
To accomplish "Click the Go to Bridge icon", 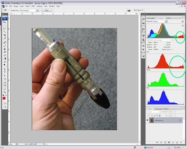I will 129,10.
